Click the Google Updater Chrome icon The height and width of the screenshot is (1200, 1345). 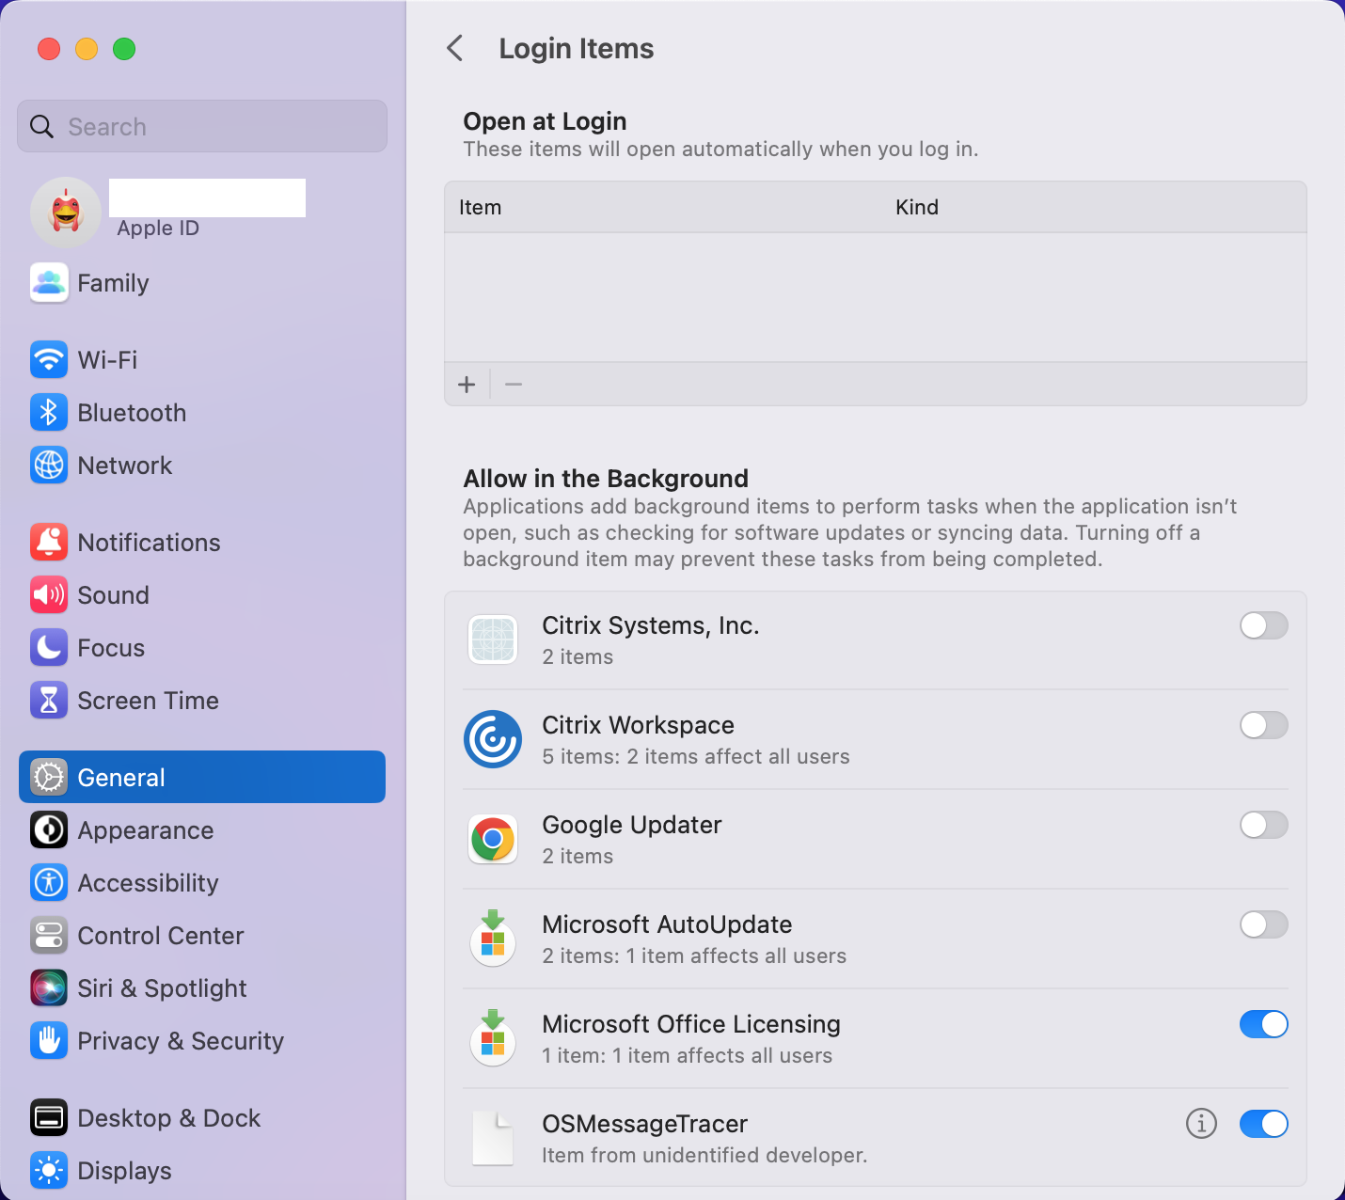coord(493,839)
